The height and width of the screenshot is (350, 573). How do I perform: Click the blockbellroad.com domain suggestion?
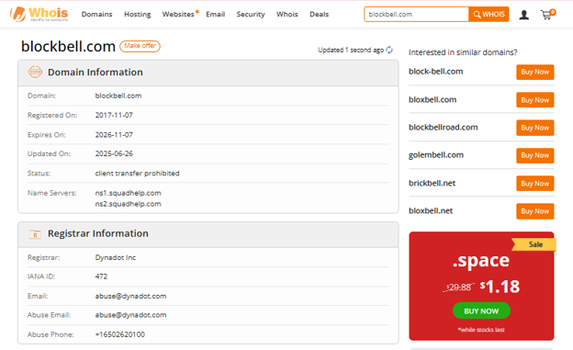pyautogui.click(x=443, y=128)
